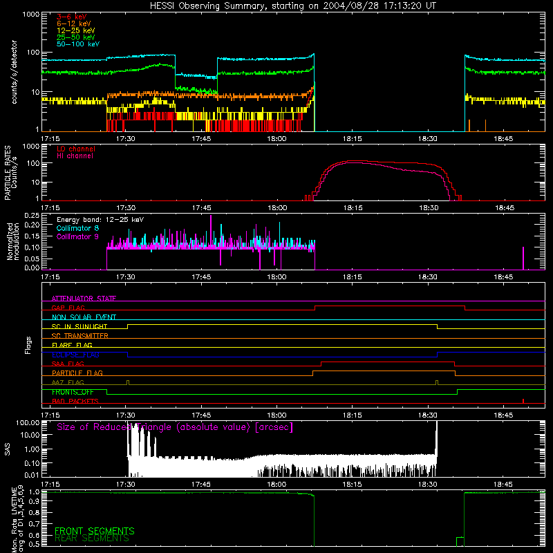Click the "0.9" tick on the livetime axis
Image resolution: width=553 pixels, height=553 pixels.
[34, 501]
